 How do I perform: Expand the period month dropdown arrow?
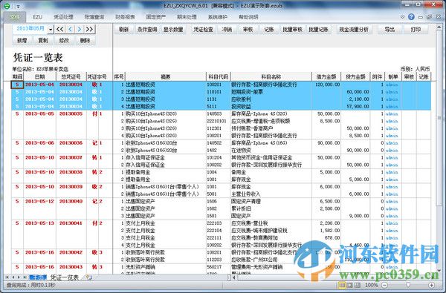click(51, 29)
